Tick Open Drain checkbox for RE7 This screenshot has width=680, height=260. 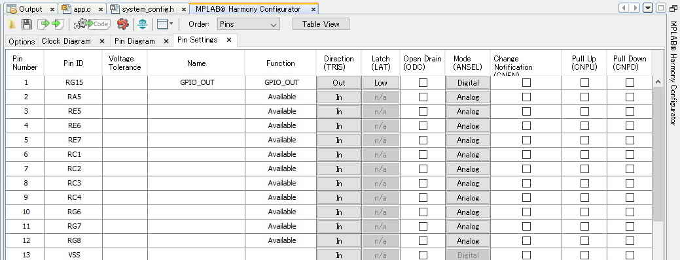point(423,140)
